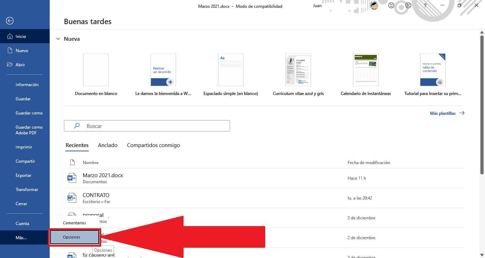The height and width of the screenshot is (258, 485).
Task: Click Word icon beside CONTRATO
Action: 72,198
